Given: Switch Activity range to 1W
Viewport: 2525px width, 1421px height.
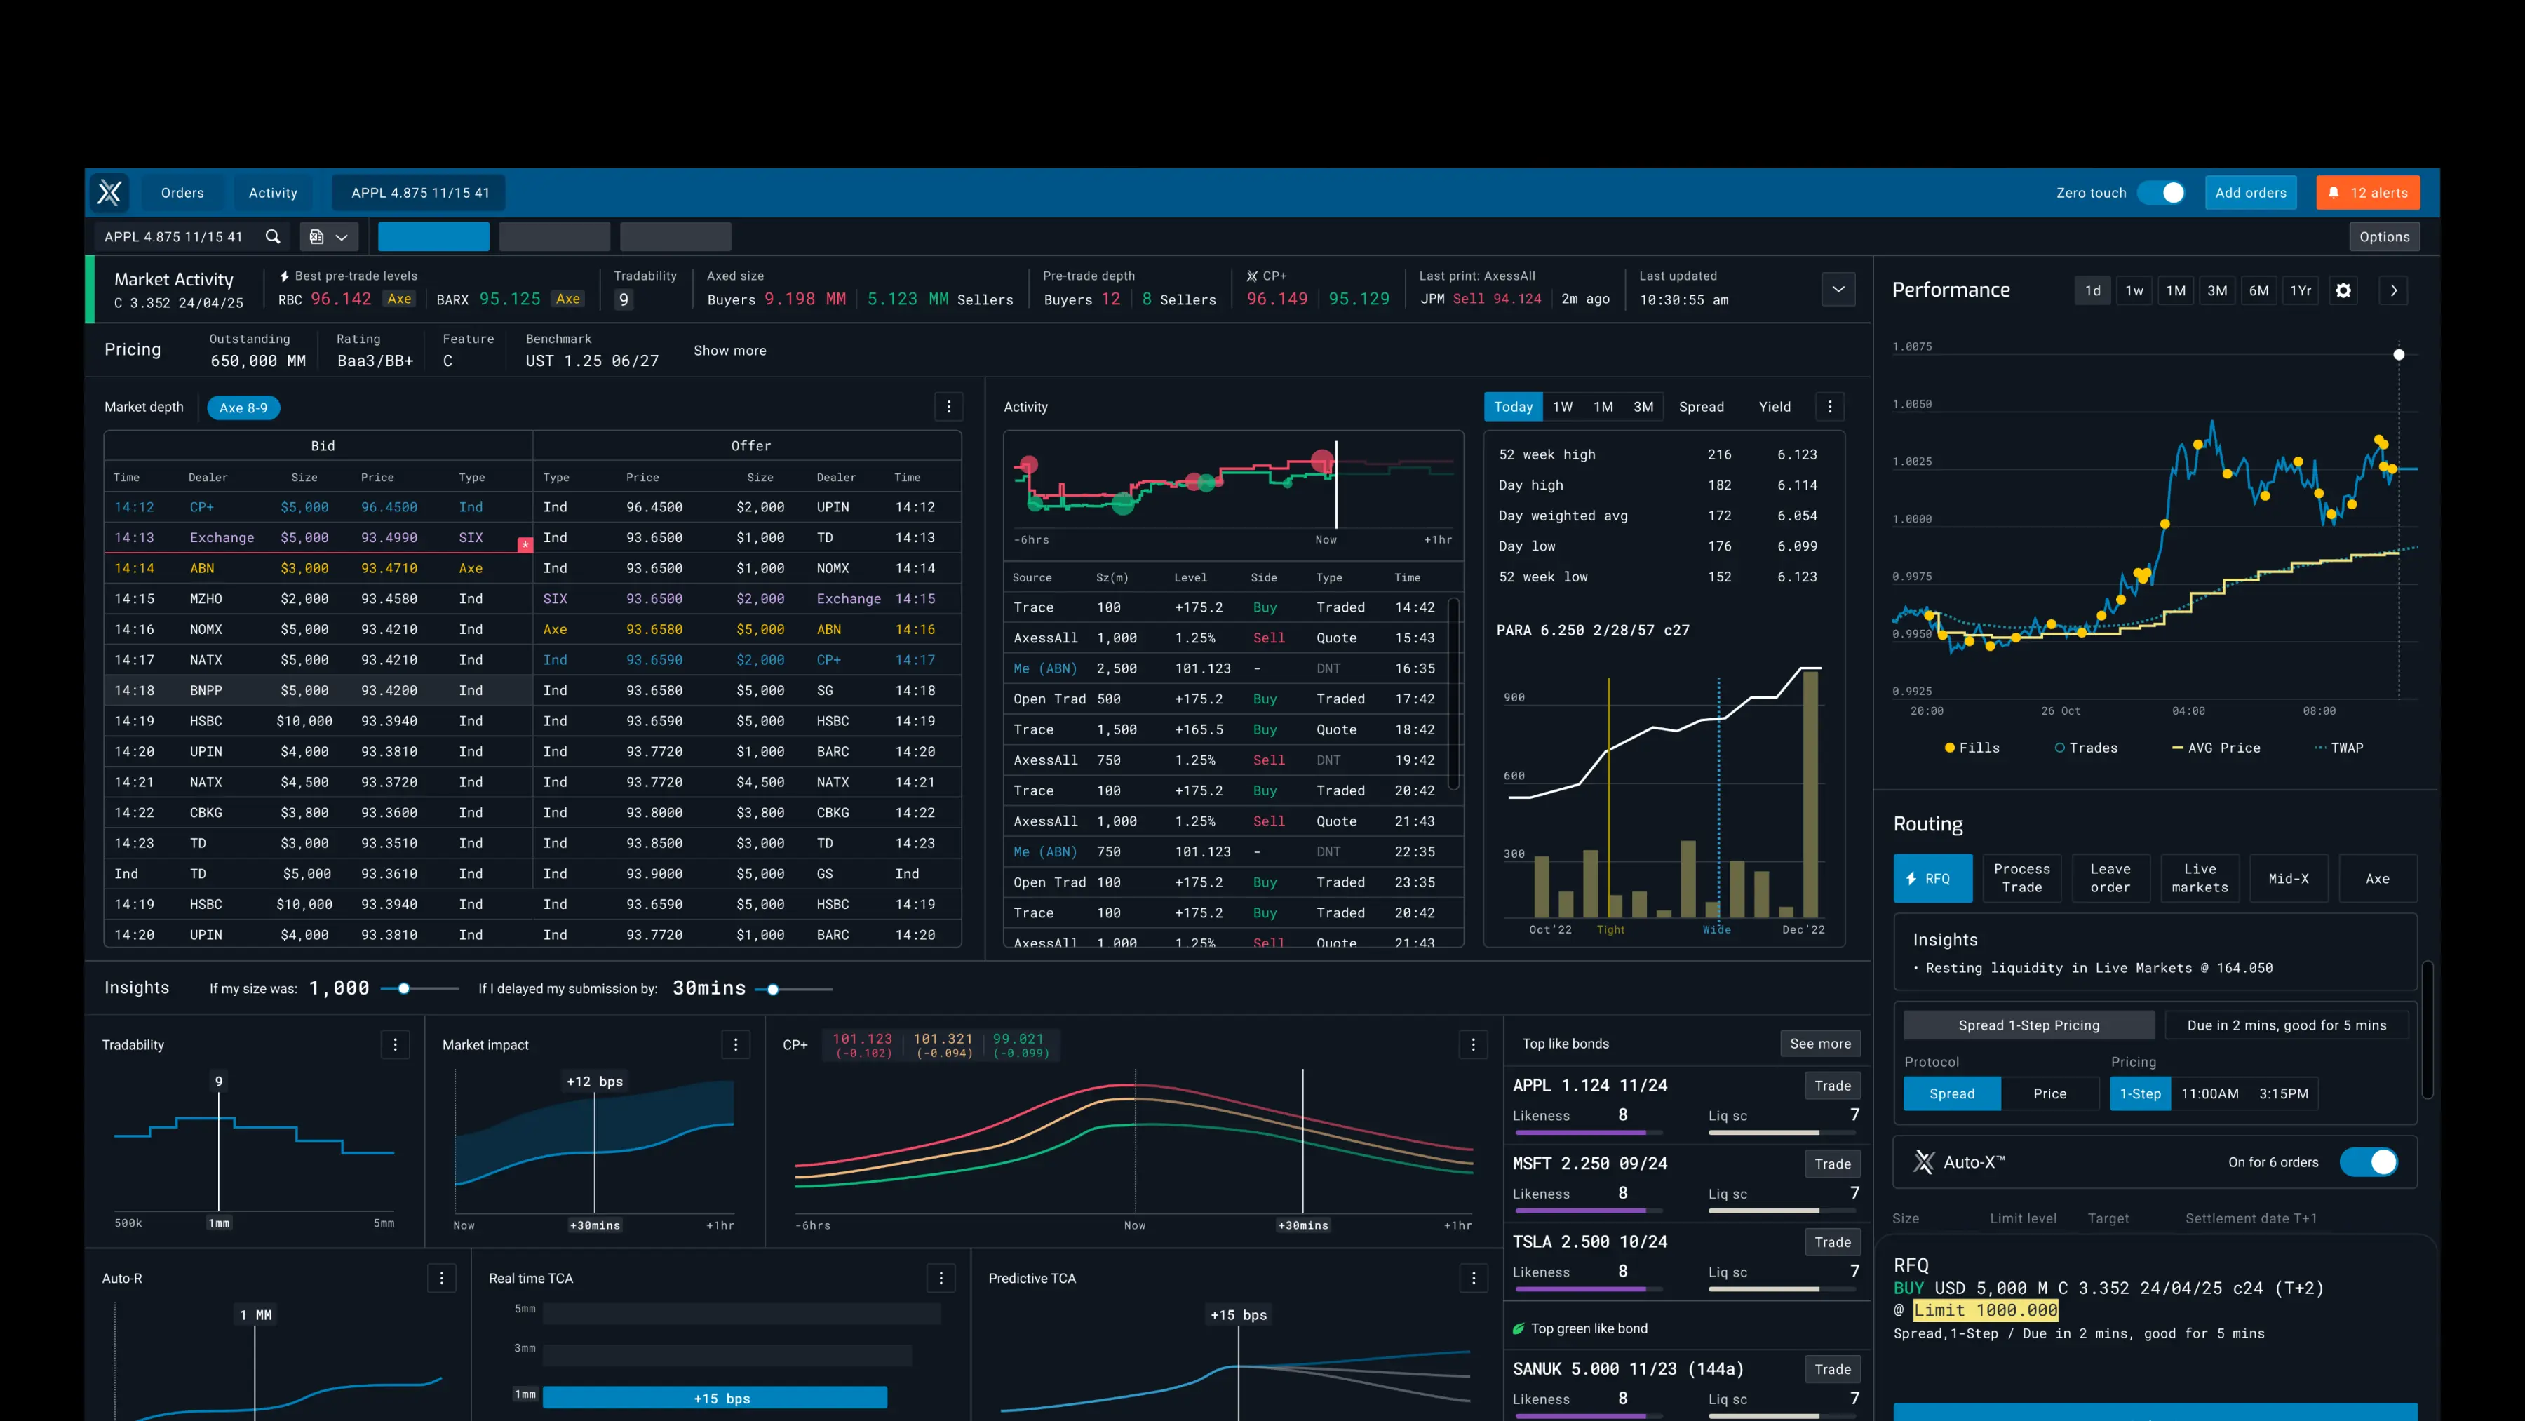Looking at the screenshot, I should click(x=1563, y=407).
